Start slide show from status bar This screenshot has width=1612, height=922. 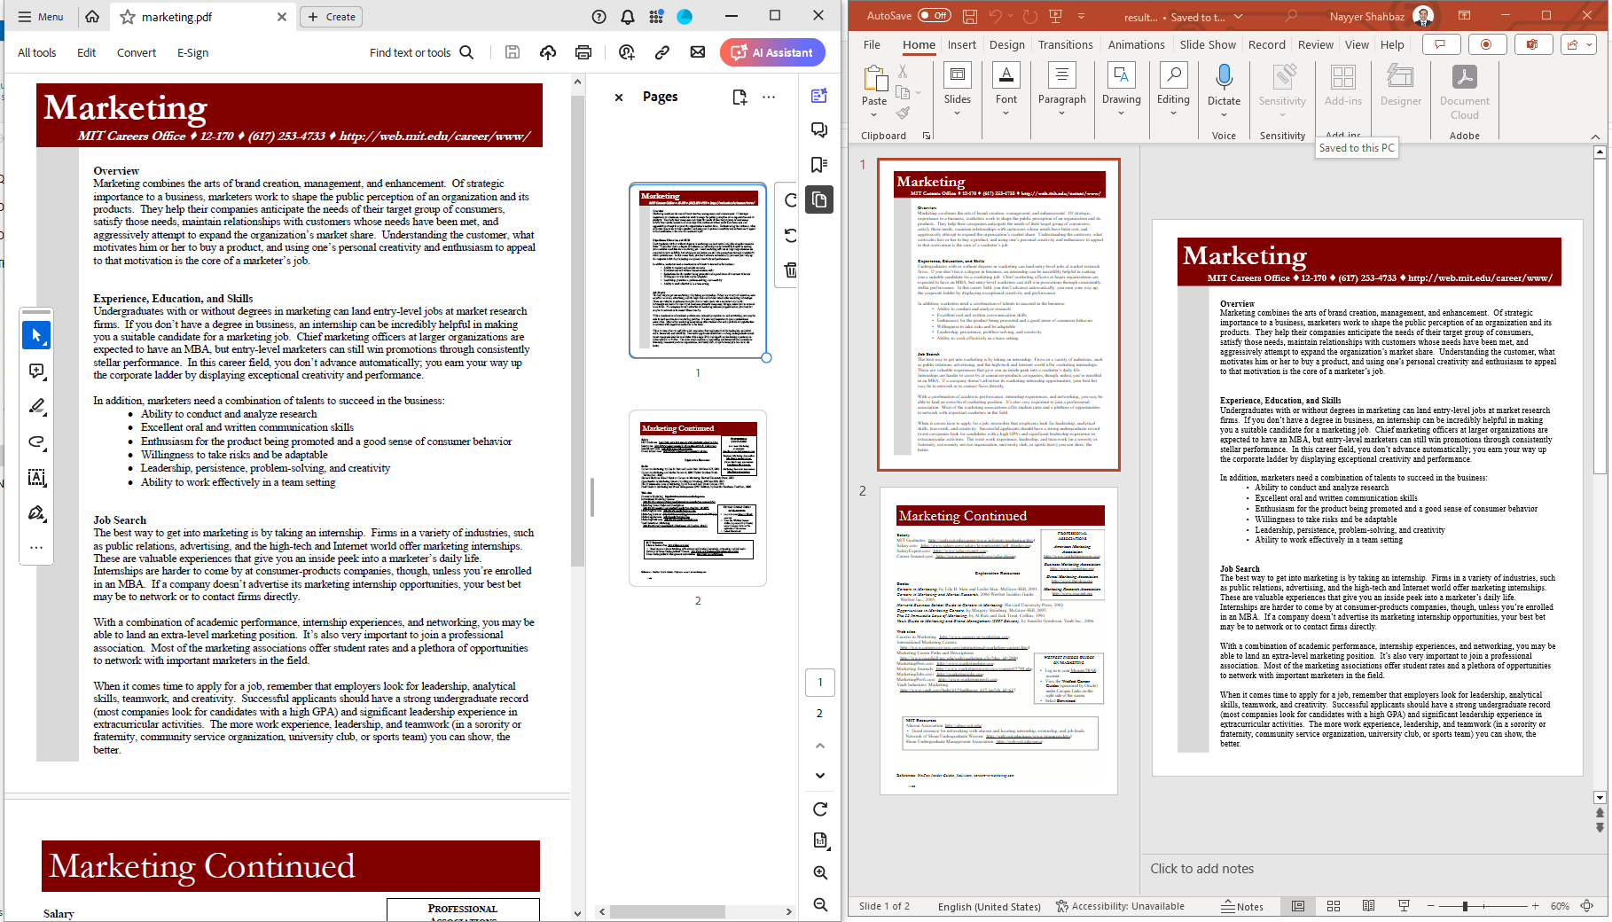tap(1404, 906)
